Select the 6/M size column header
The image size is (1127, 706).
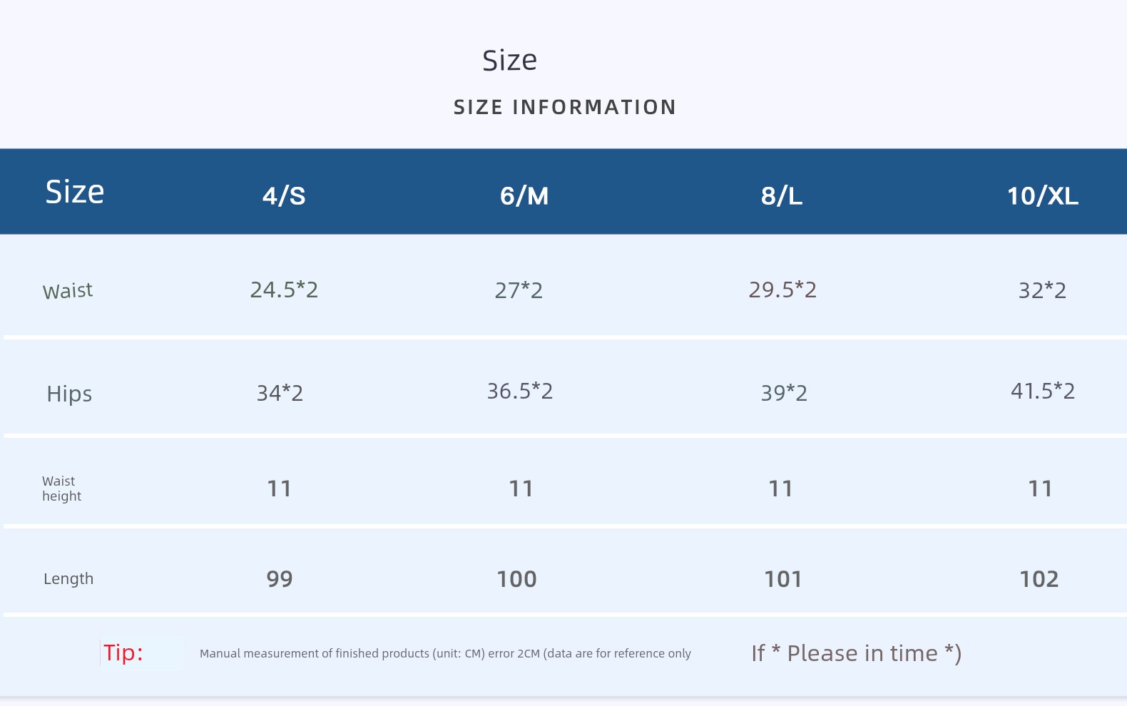524,195
